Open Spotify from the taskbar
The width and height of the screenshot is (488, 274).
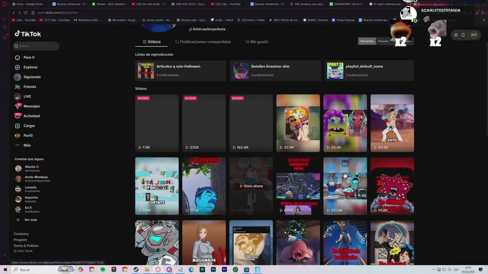(103, 269)
